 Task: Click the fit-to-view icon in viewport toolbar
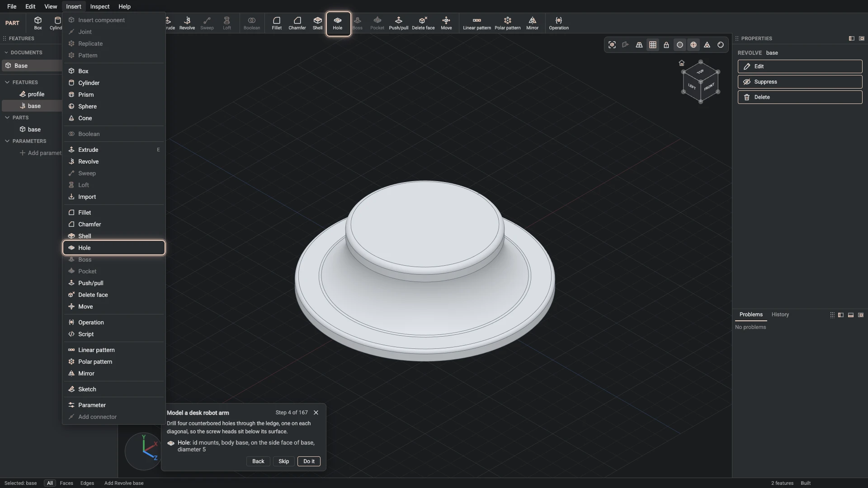(x=612, y=45)
